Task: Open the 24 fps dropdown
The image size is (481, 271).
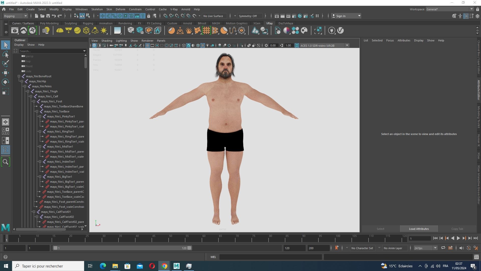Action: pyautogui.click(x=425, y=248)
